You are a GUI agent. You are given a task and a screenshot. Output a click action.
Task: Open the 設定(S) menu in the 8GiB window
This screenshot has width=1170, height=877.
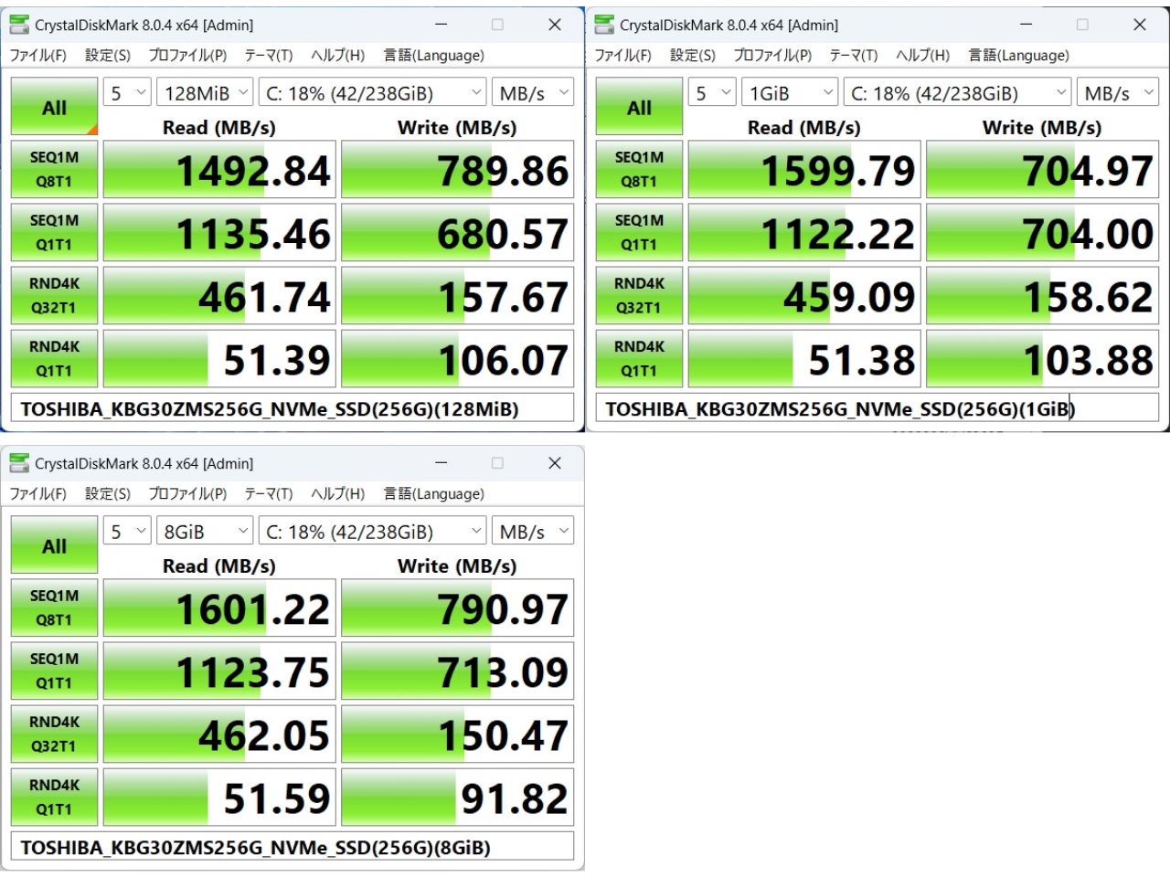[108, 494]
